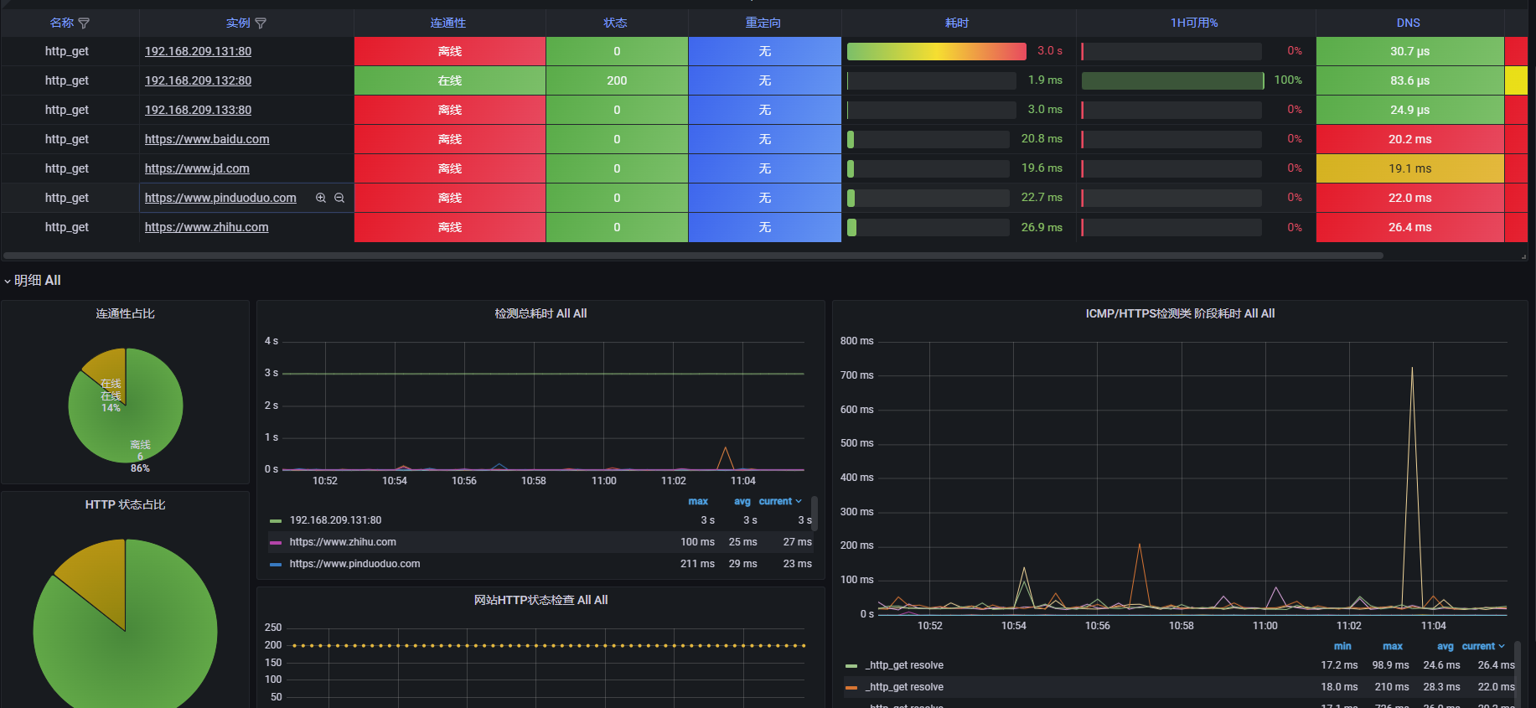Click the 离线 86% pie slice label
This screenshot has height=708, width=1536.
click(140, 457)
